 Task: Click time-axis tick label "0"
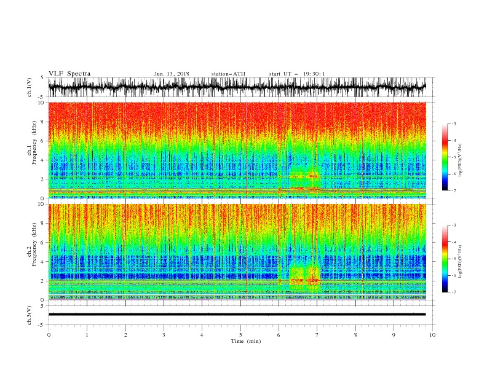[x=49, y=335]
